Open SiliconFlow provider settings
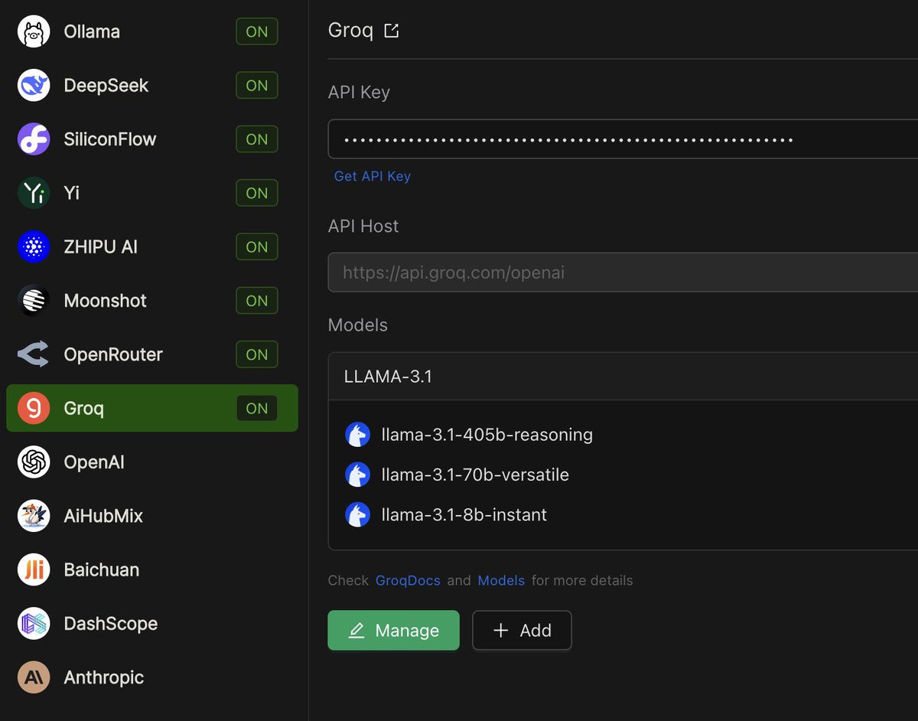The height and width of the screenshot is (721, 918). pyautogui.click(x=151, y=139)
